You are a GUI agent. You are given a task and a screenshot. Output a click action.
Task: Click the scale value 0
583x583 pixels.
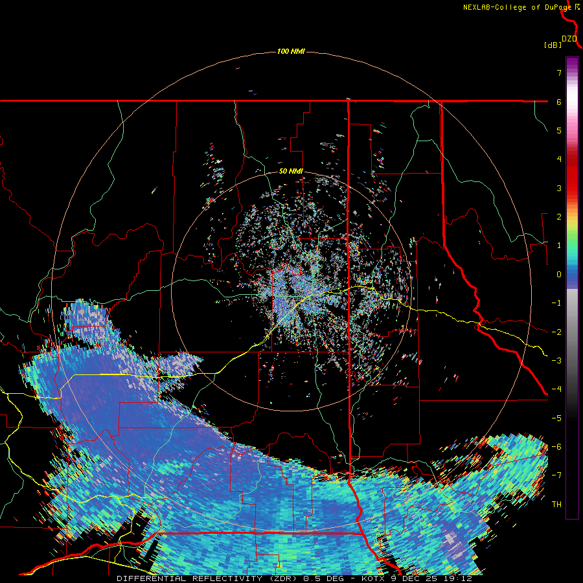coord(559,275)
